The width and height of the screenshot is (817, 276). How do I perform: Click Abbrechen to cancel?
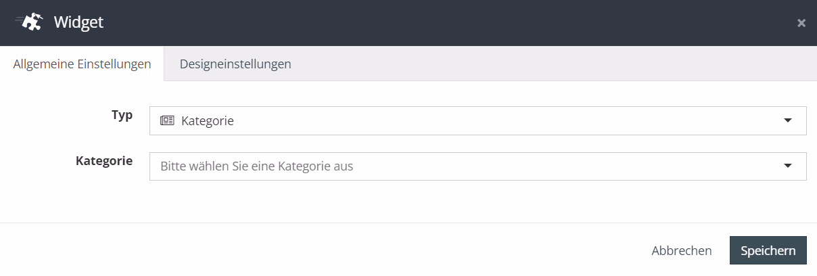point(682,250)
